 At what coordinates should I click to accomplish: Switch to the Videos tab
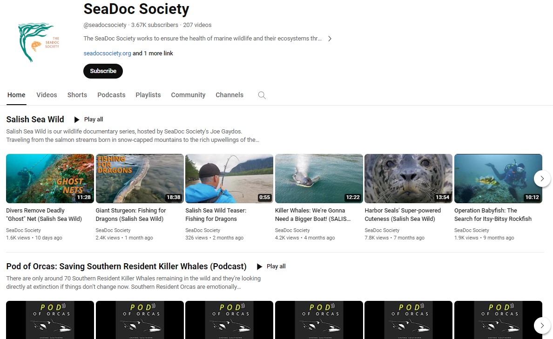click(47, 95)
